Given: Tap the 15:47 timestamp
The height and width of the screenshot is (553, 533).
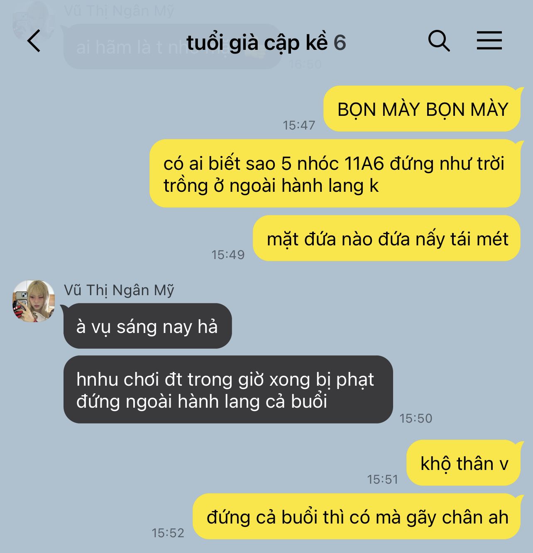Looking at the screenshot, I should pyautogui.click(x=299, y=125).
